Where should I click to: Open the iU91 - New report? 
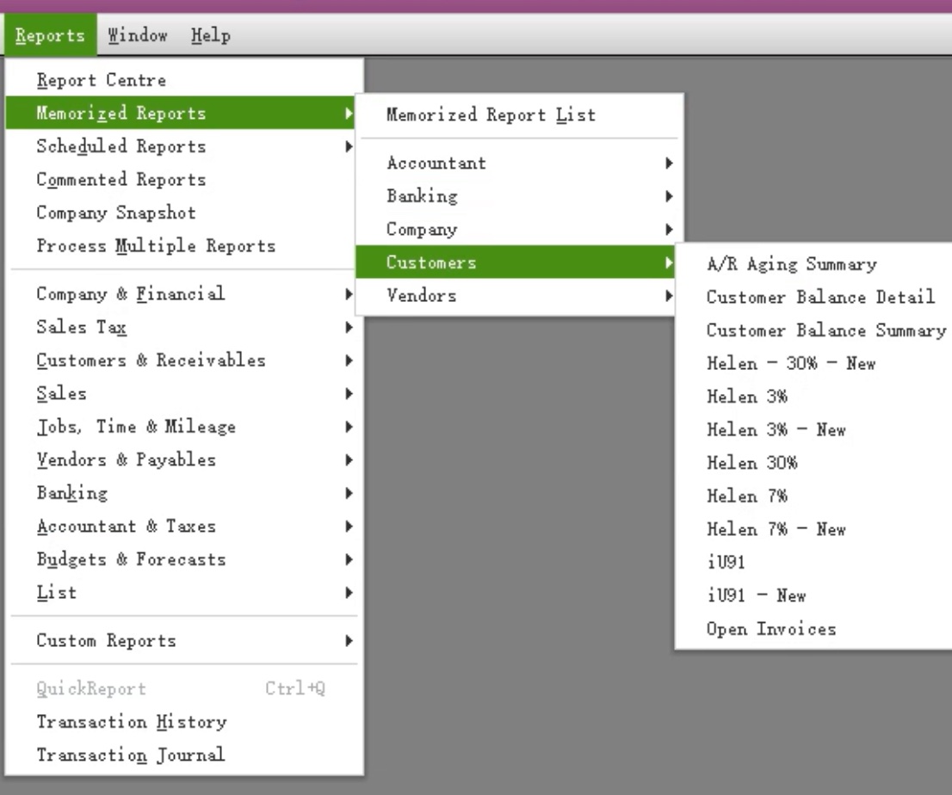click(757, 595)
